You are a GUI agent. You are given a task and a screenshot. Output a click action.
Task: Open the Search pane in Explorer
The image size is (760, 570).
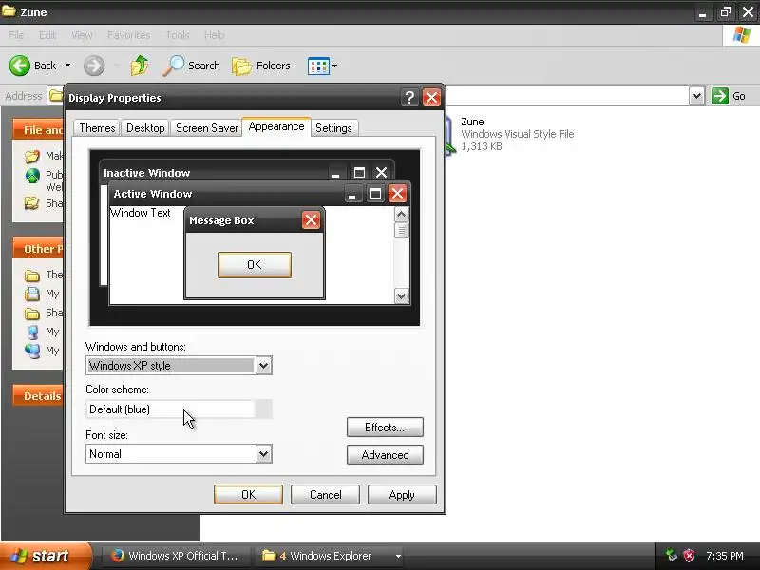(191, 66)
